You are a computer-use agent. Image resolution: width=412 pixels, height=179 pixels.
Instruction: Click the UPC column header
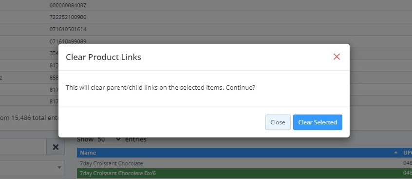click(407, 153)
